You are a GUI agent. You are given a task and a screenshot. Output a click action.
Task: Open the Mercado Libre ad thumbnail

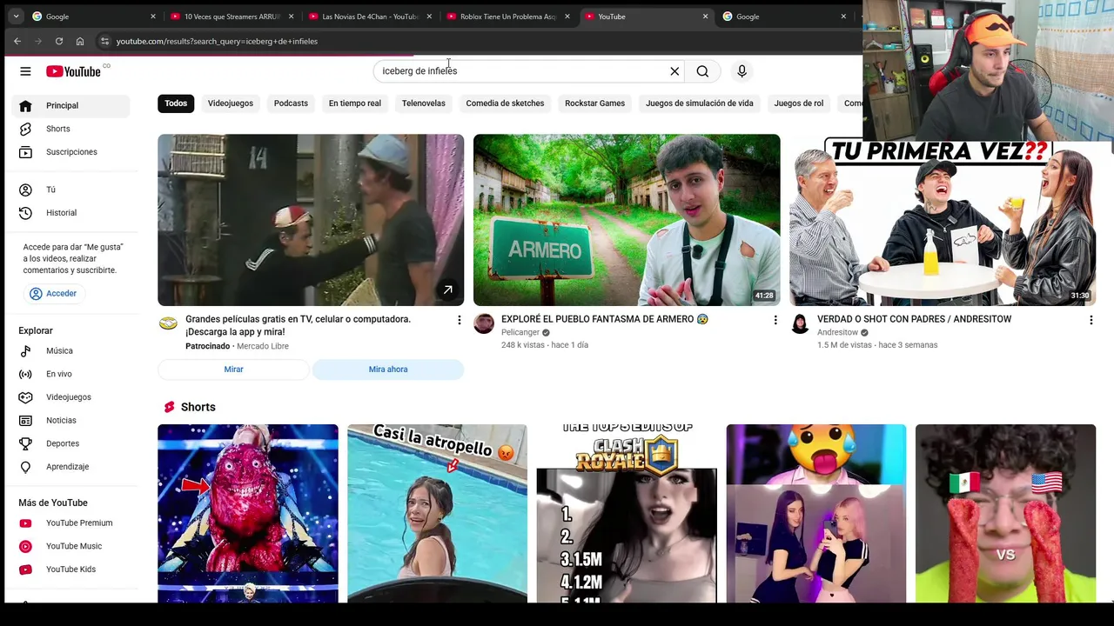311,220
